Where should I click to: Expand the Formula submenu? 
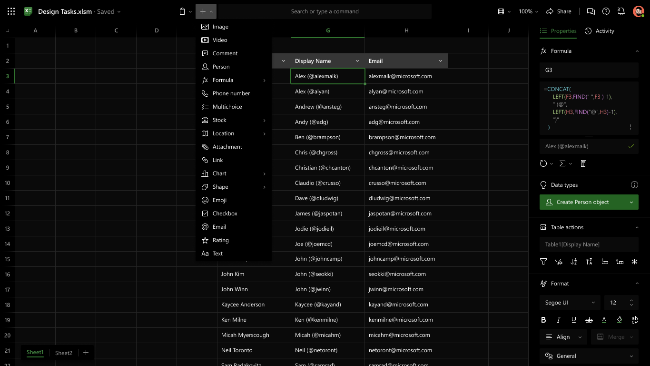234,80
